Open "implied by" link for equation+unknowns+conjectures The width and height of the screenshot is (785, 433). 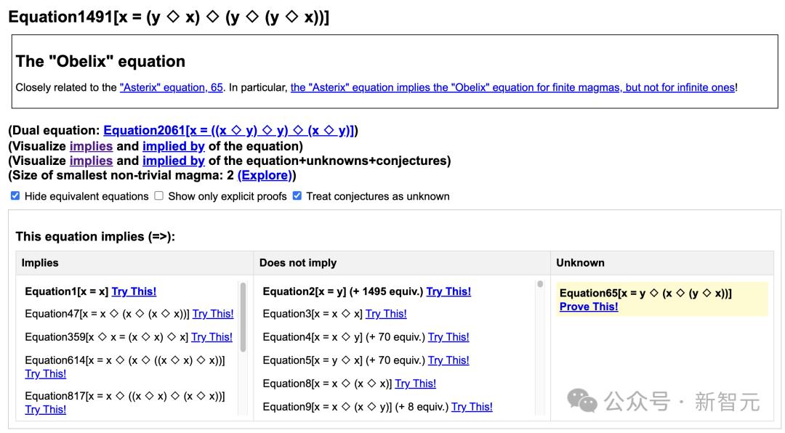tap(173, 161)
